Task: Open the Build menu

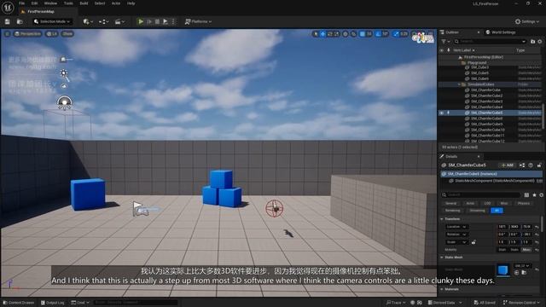Action: click(84, 3)
